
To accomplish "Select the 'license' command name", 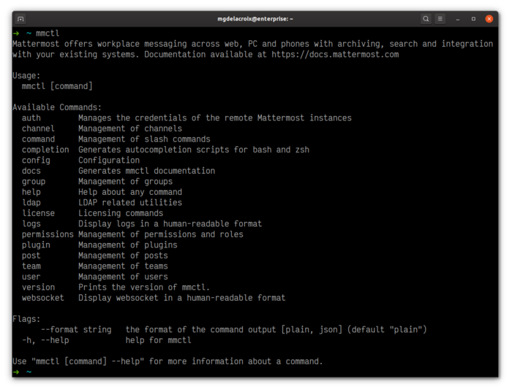I will 38,213.
